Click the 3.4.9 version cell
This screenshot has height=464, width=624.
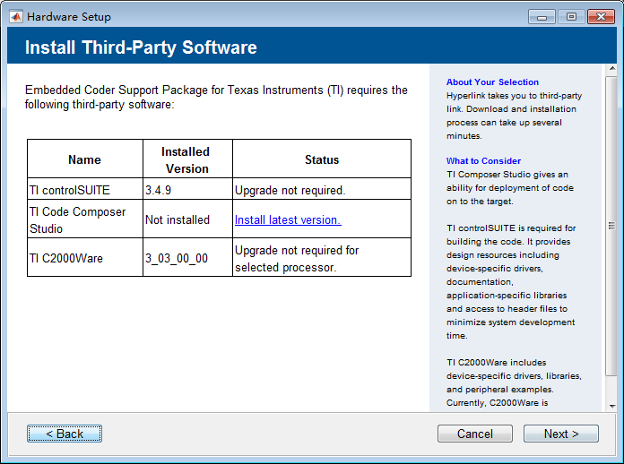(187, 189)
